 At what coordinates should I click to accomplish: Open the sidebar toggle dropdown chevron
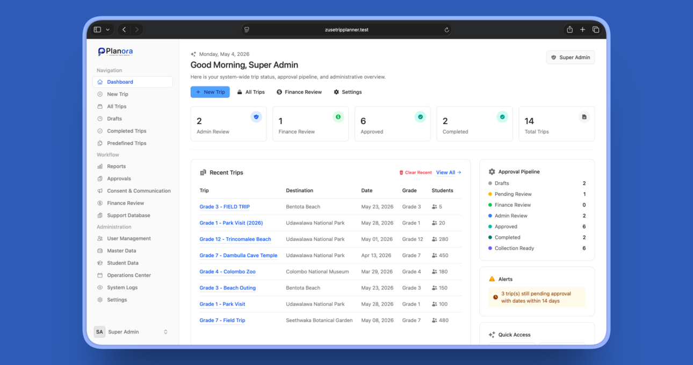108,30
